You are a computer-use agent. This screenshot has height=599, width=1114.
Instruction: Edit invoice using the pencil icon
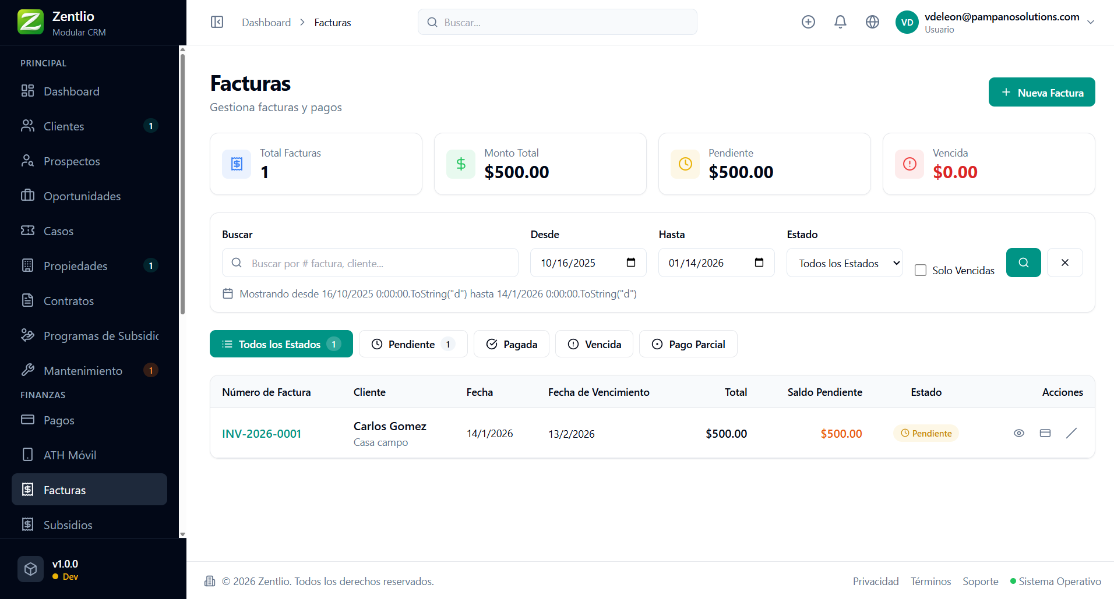(x=1071, y=433)
